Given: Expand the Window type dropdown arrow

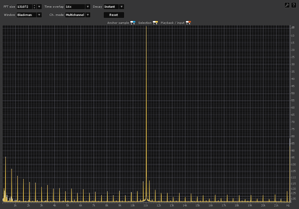Looking at the screenshot, I should pos(39,15).
